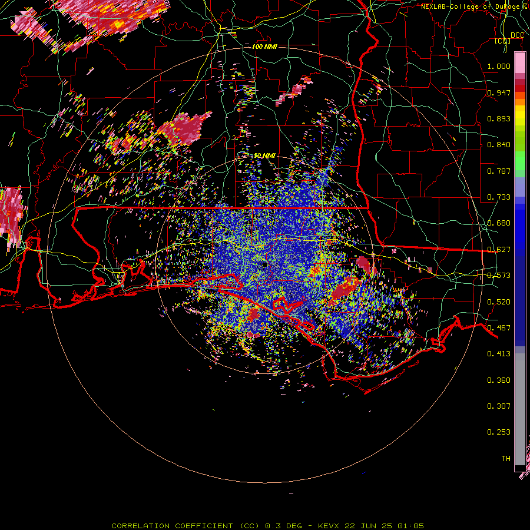The image size is (530, 530).
Task: Click the 0.520 color scale value
Action: pyautogui.click(x=499, y=302)
